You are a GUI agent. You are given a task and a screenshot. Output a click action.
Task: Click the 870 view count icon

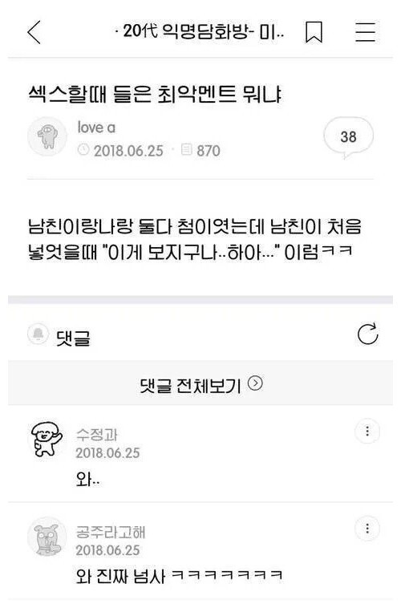[186, 149]
